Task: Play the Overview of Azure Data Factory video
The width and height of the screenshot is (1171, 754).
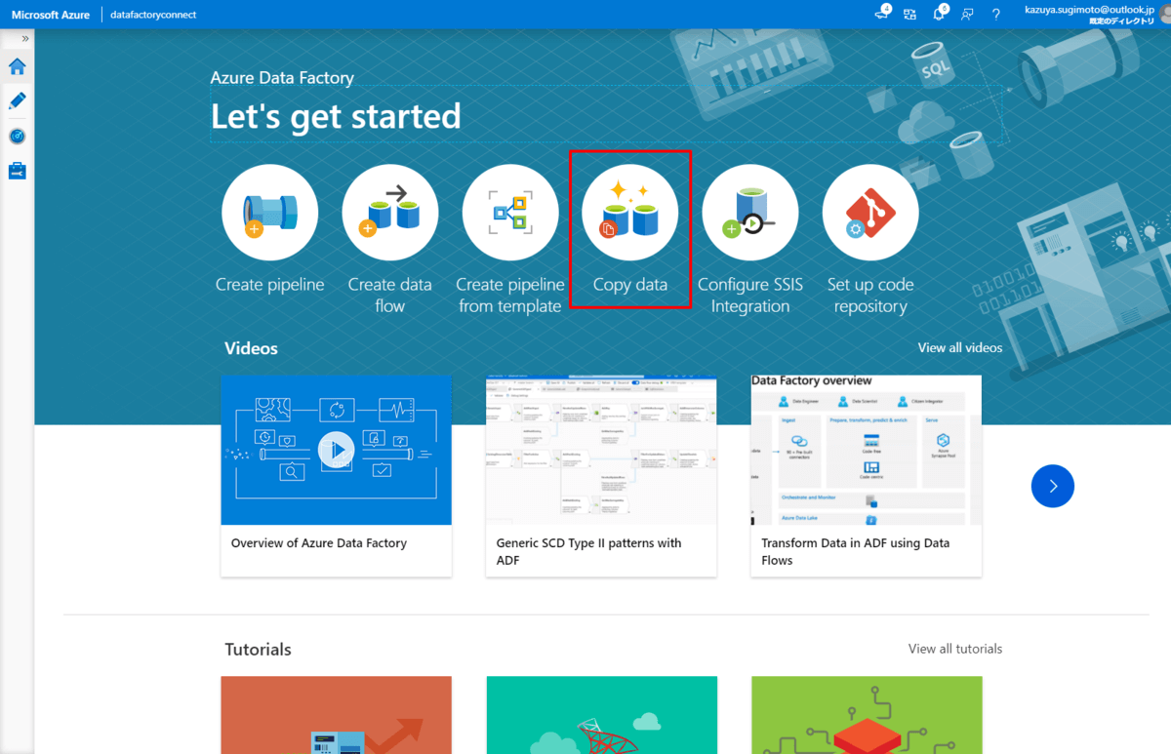Action: point(336,450)
